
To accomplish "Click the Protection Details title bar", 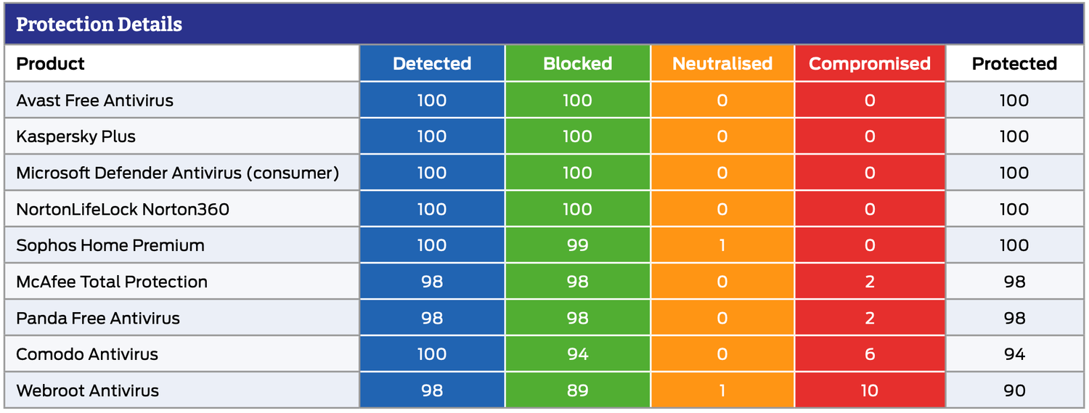I will pos(99,25).
